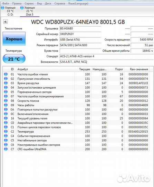Select the Запуски/остановки шпинделя attribute
154x187 pixels.
(37, 88)
